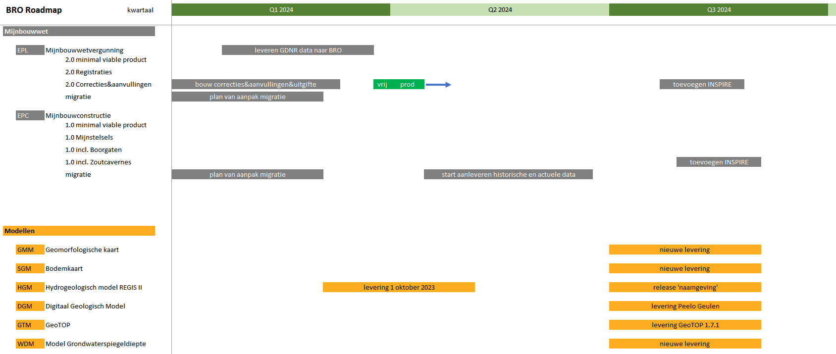This screenshot has width=836, height=354.
Task: Click the Q3 2024 quarter header
Action: coord(719,10)
